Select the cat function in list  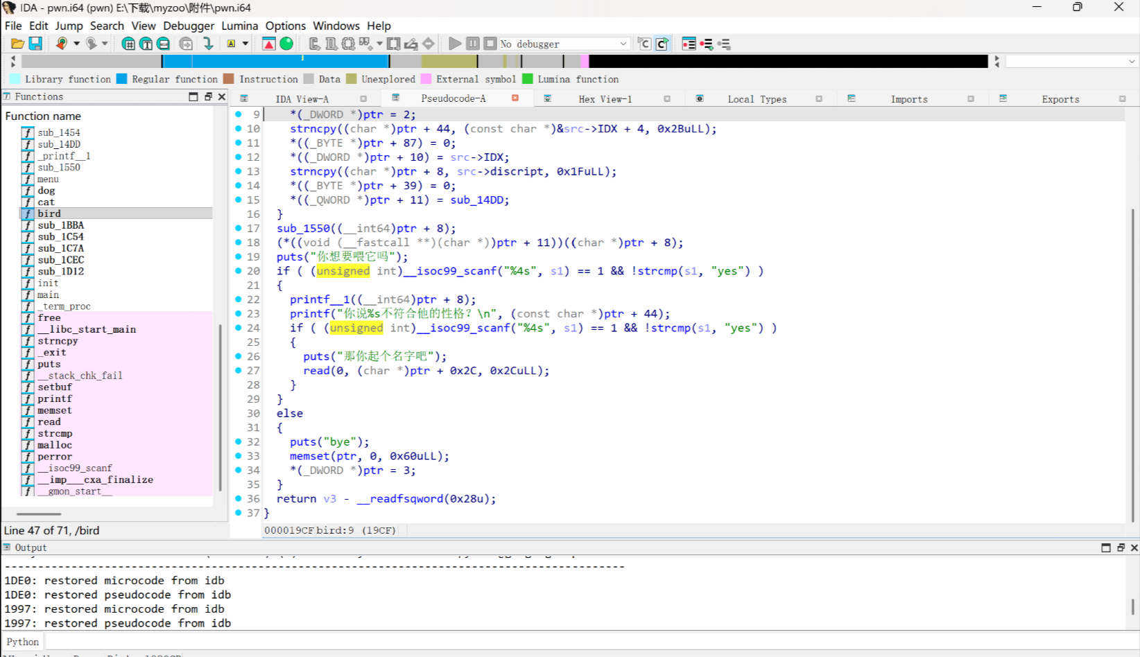[46, 202]
